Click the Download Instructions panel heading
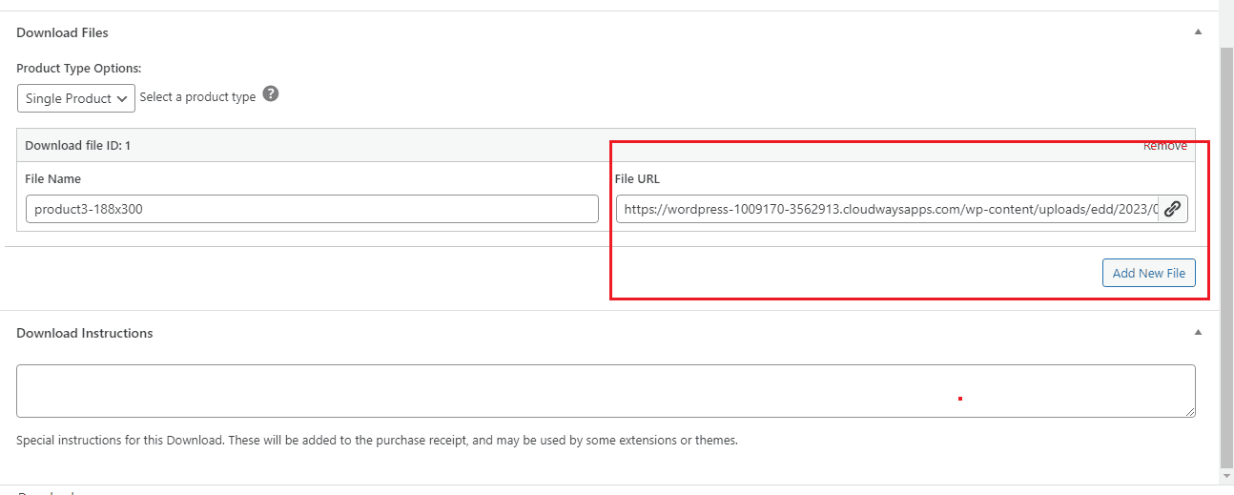1234x495 pixels. (85, 333)
